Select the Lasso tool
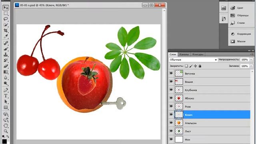The image size is (256, 144). click(6, 19)
